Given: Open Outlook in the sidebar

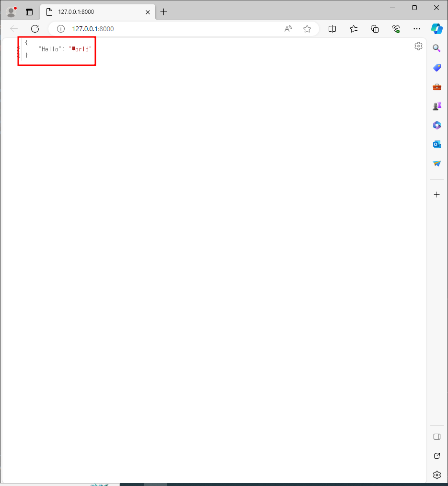Looking at the screenshot, I should click(437, 144).
